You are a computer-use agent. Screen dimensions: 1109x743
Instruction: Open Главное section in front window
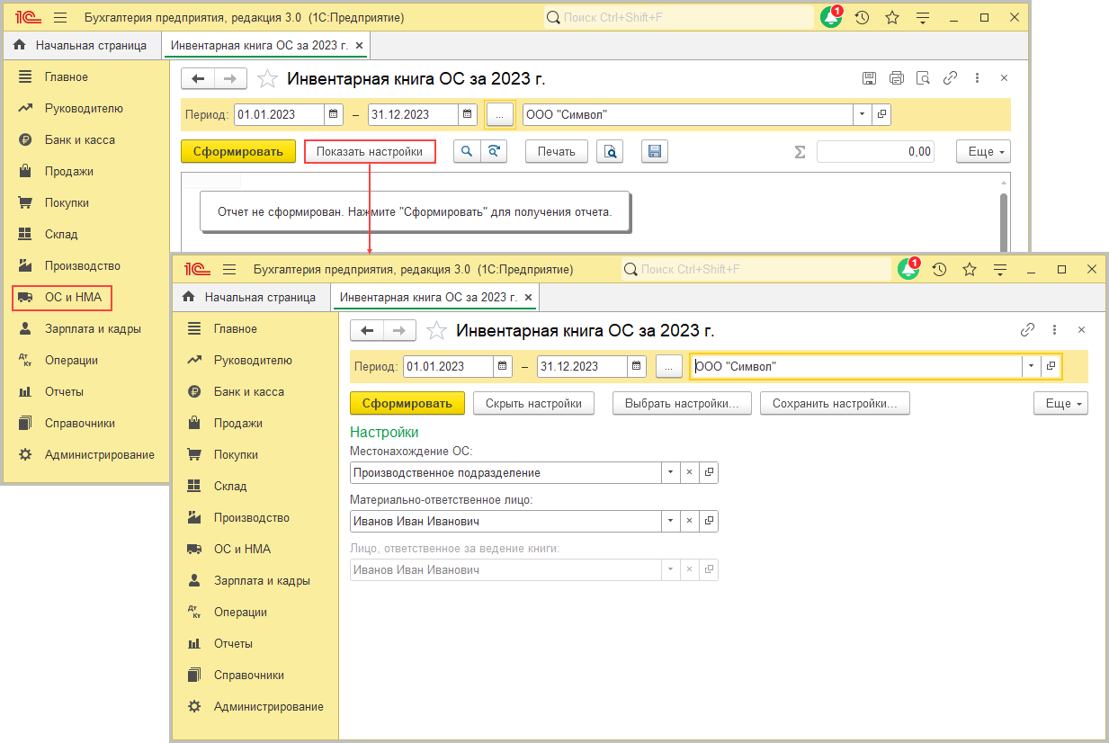(x=235, y=328)
